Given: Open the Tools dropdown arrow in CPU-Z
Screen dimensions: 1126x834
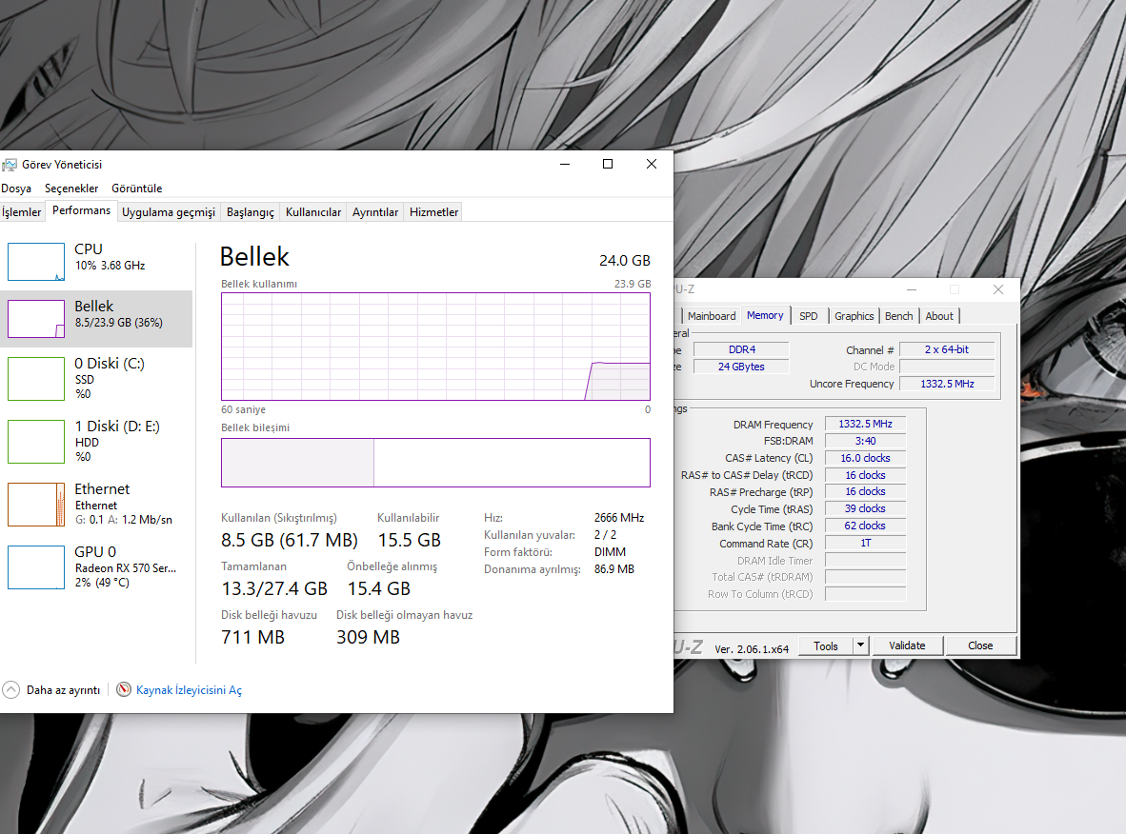Looking at the screenshot, I should point(860,645).
